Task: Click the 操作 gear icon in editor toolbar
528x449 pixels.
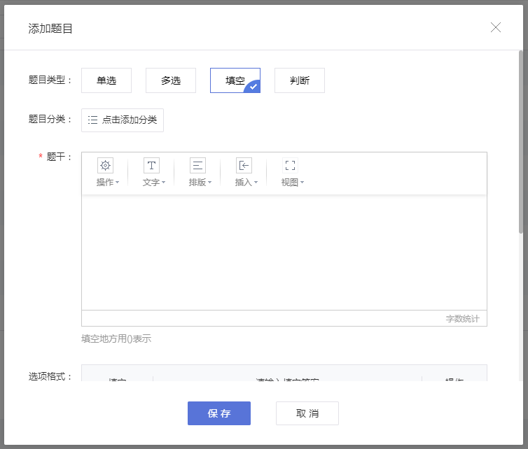Action: 106,166
